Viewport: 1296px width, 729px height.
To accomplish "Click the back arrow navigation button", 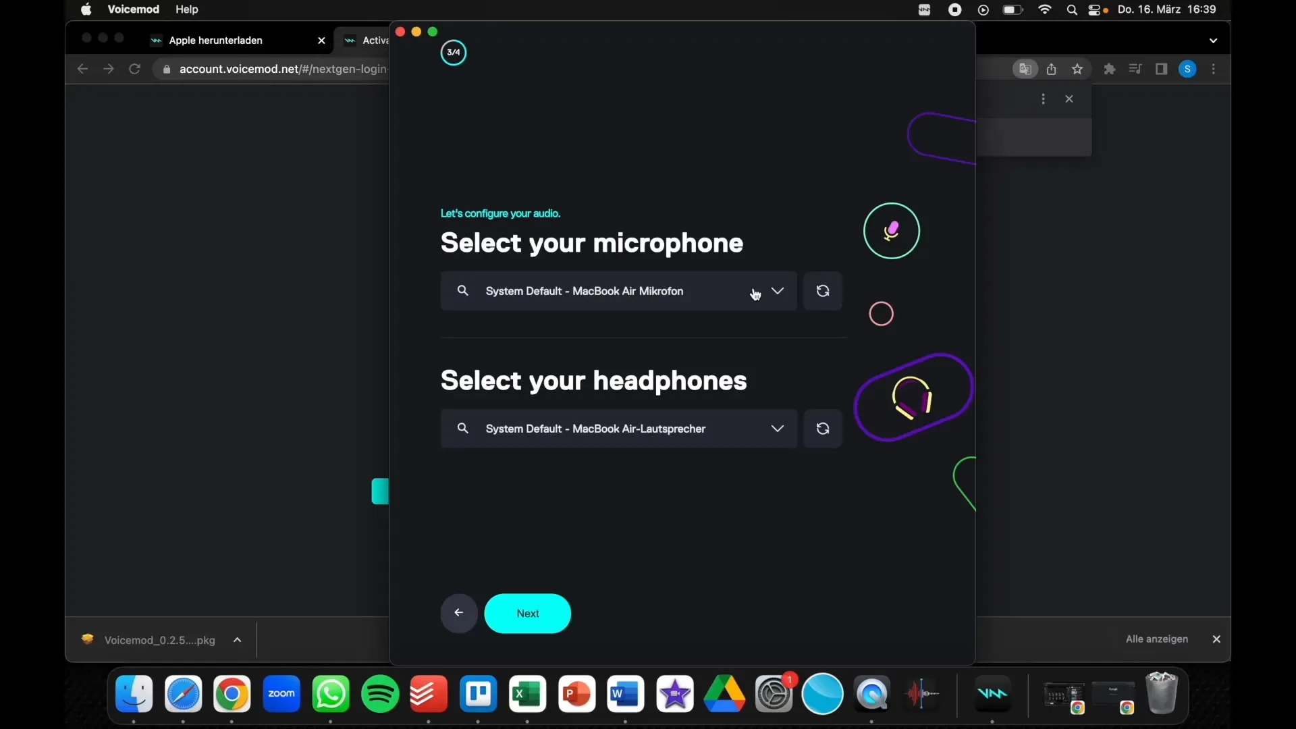I will click(x=459, y=614).
